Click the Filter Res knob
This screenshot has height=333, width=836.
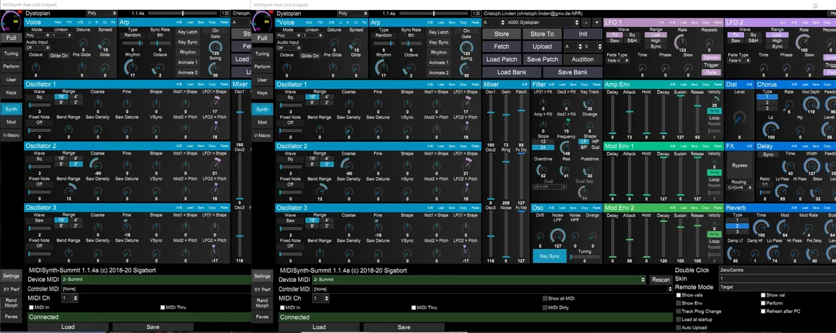(x=566, y=168)
